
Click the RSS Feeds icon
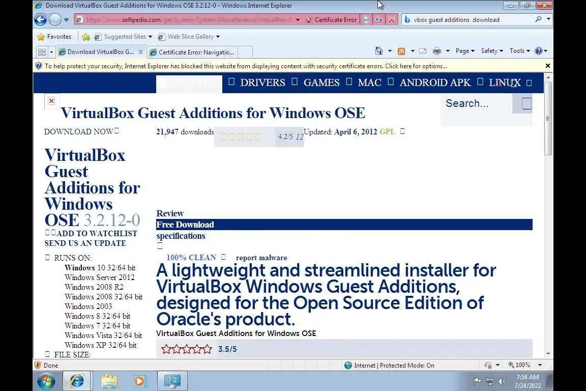401,51
